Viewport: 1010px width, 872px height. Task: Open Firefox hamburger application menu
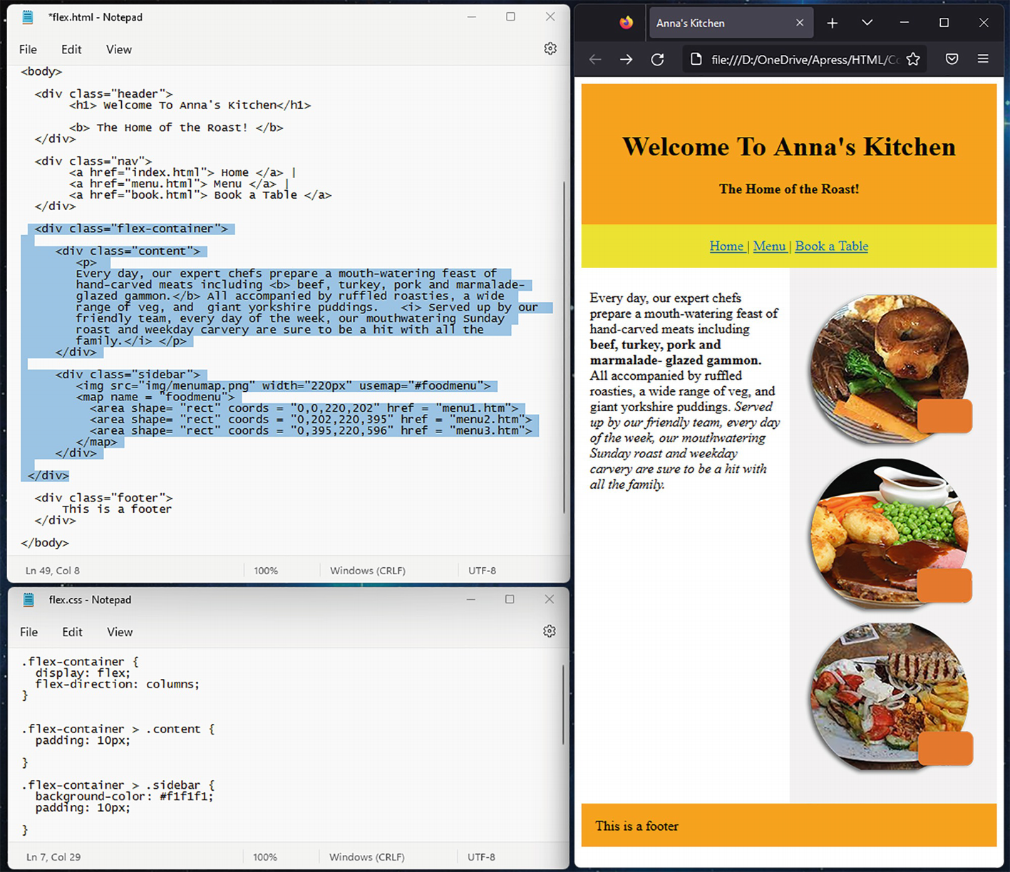point(983,60)
